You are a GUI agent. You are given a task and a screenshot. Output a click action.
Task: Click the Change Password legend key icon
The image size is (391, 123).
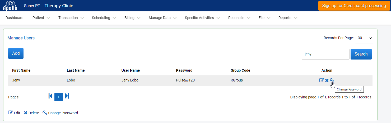click(45, 113)
